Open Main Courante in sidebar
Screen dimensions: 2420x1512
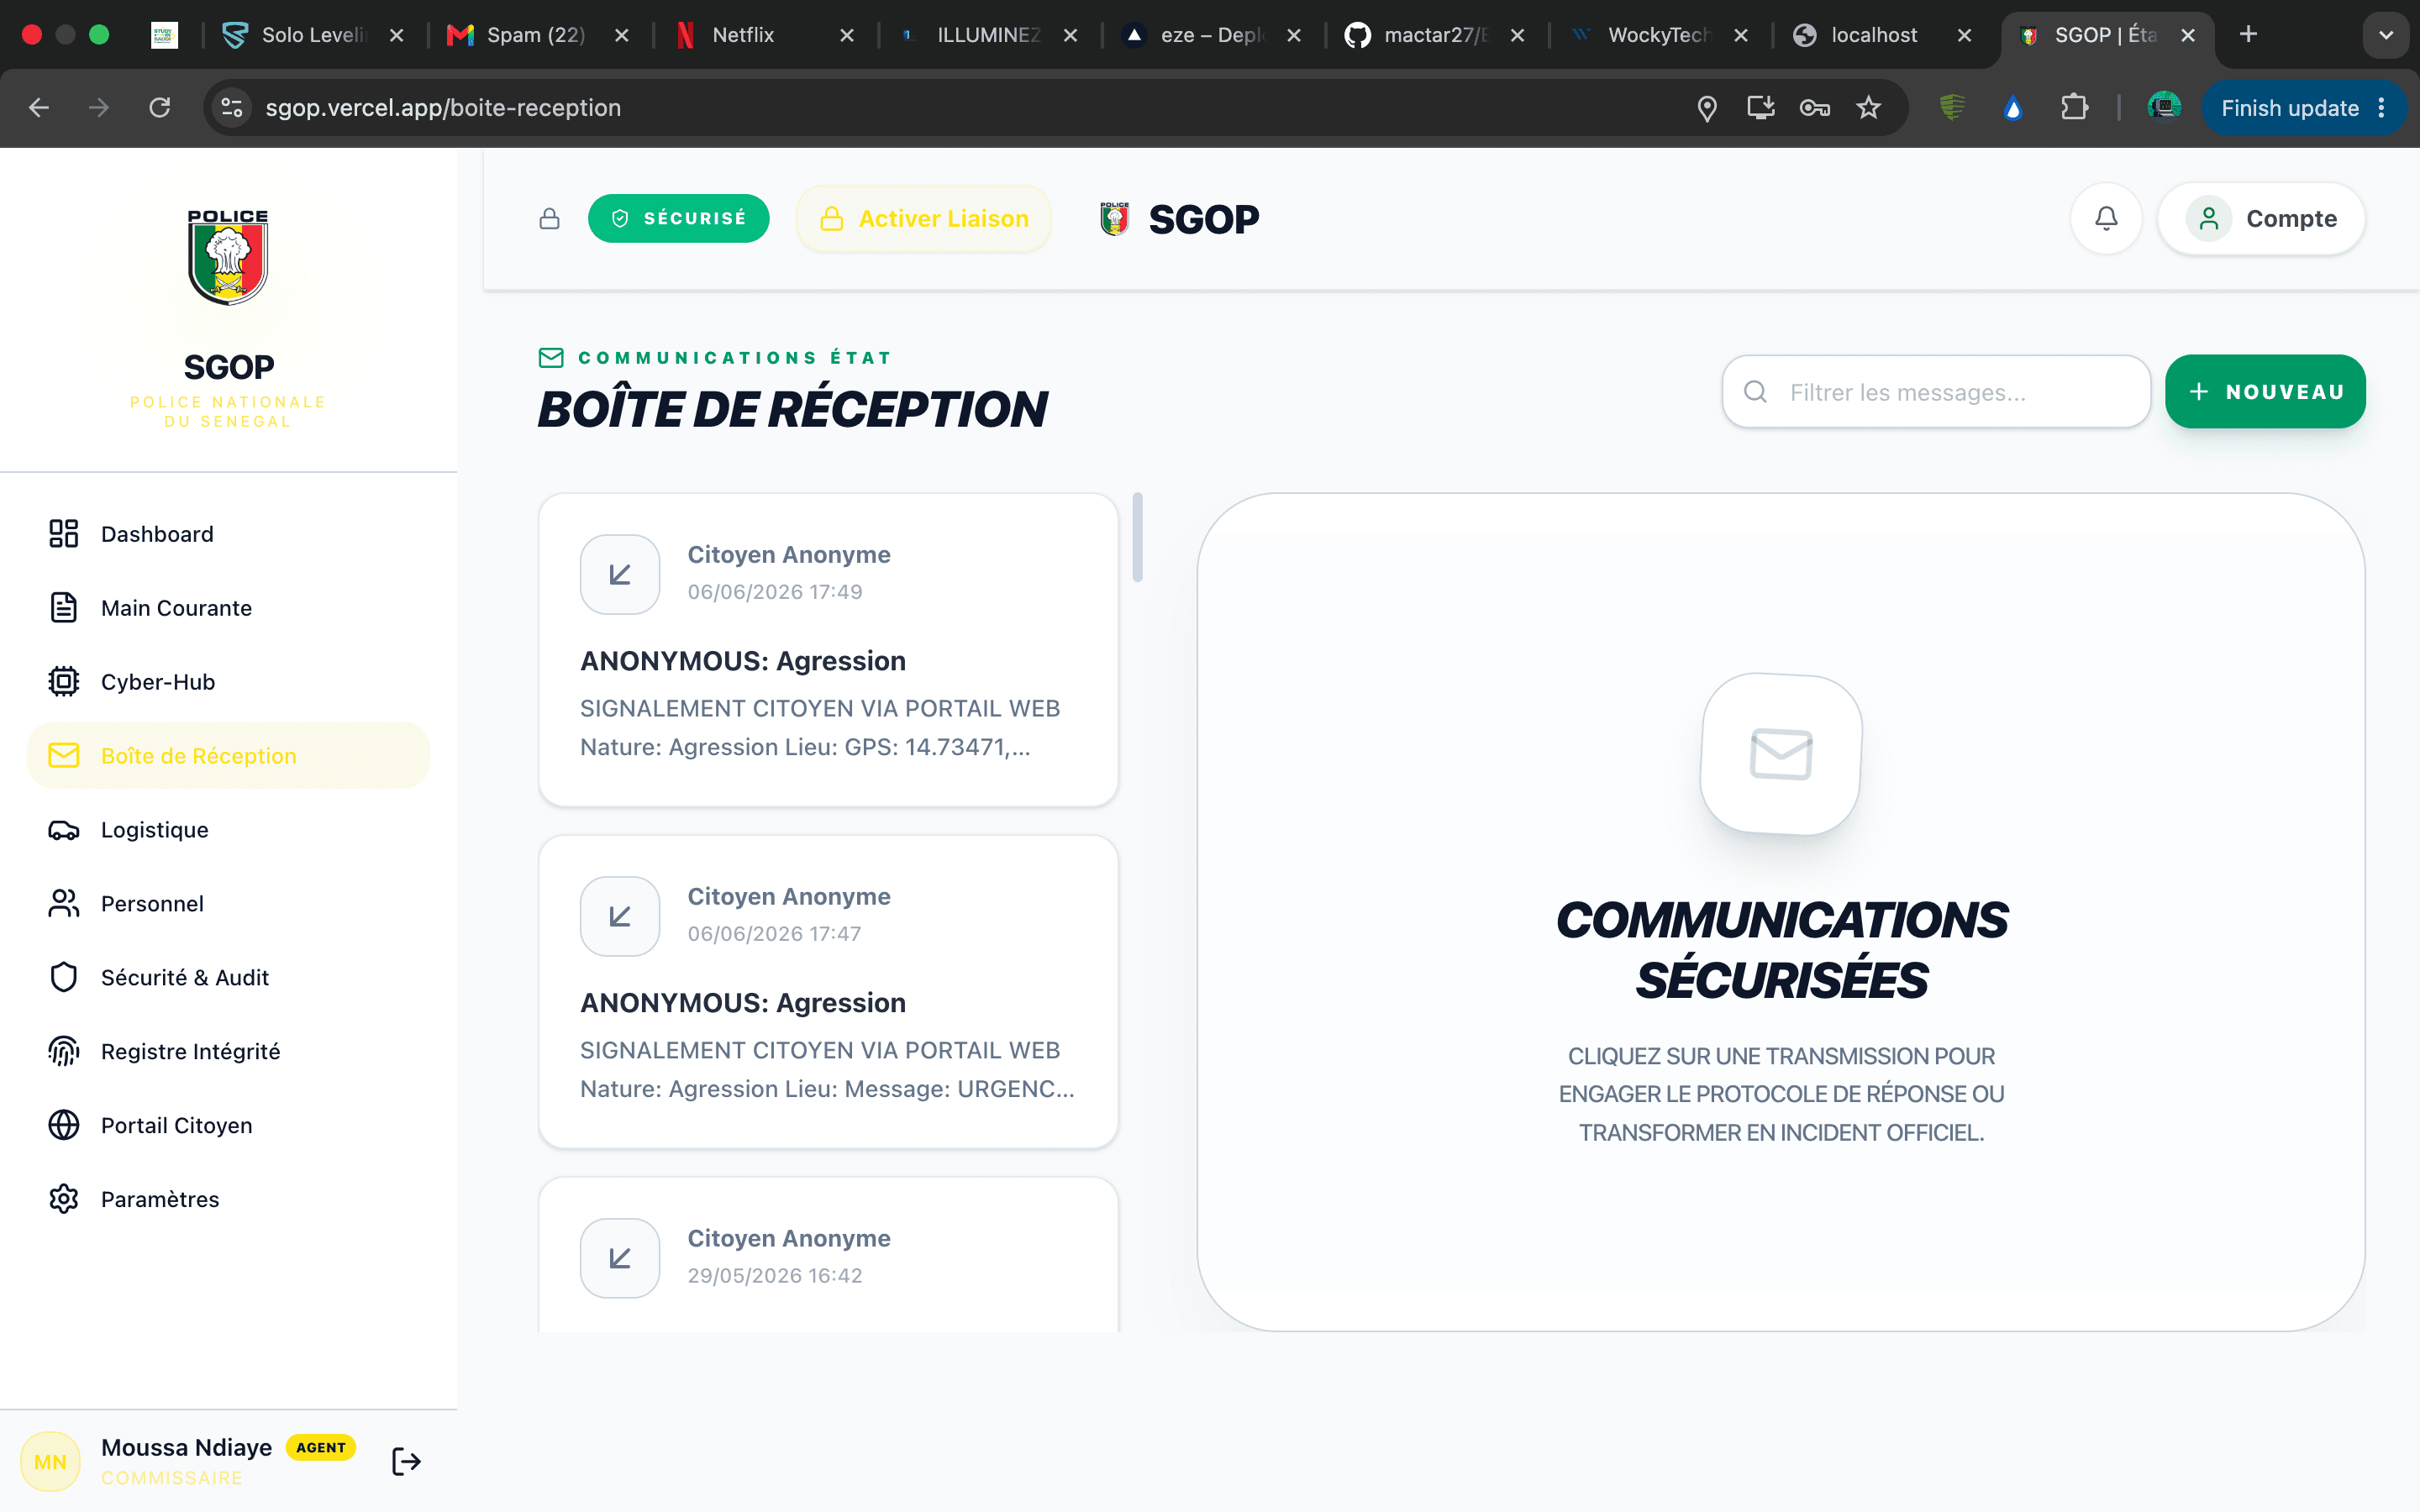tap(228, 608)
